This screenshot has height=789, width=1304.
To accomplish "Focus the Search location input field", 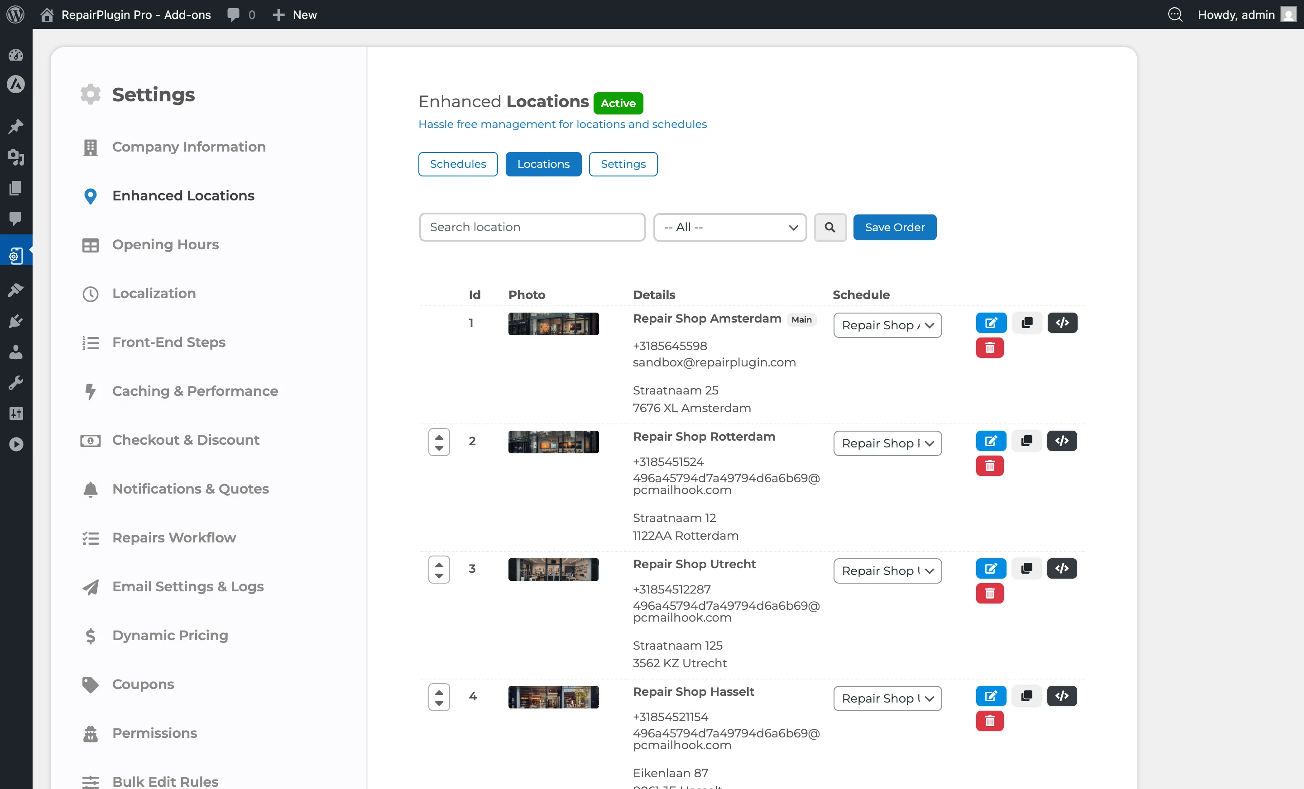I will point(532,228).
